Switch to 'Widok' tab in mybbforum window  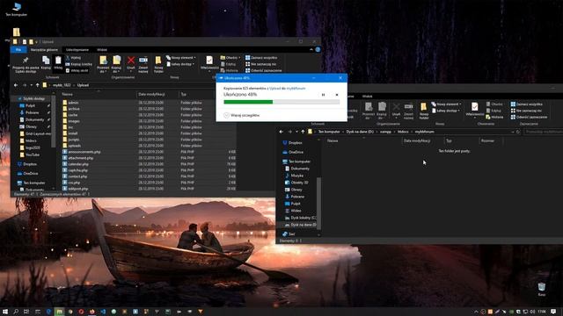coord(368,97)
